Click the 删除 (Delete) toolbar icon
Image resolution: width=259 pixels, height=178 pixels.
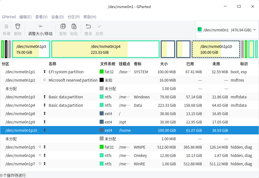pos(17,26)
